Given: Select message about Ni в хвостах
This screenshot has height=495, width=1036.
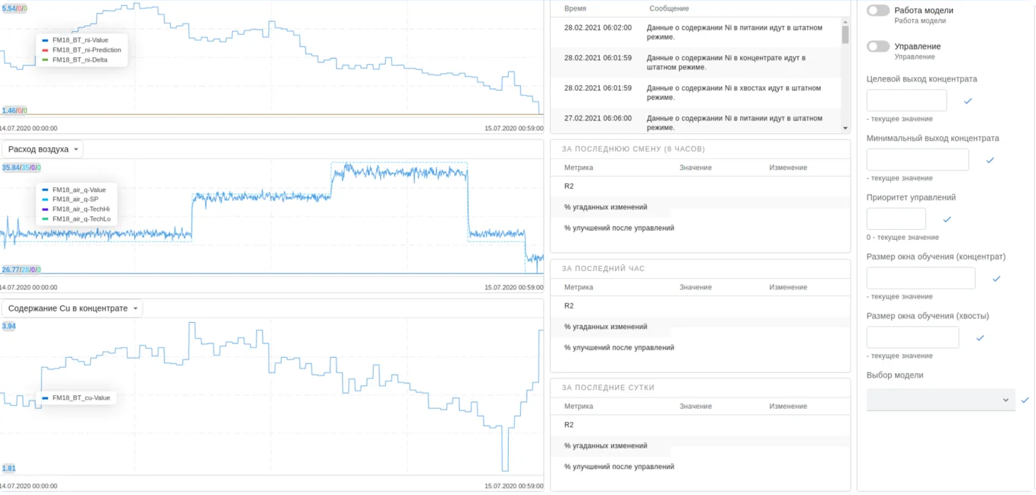Looking at the screenshot, I should (696, 93).
